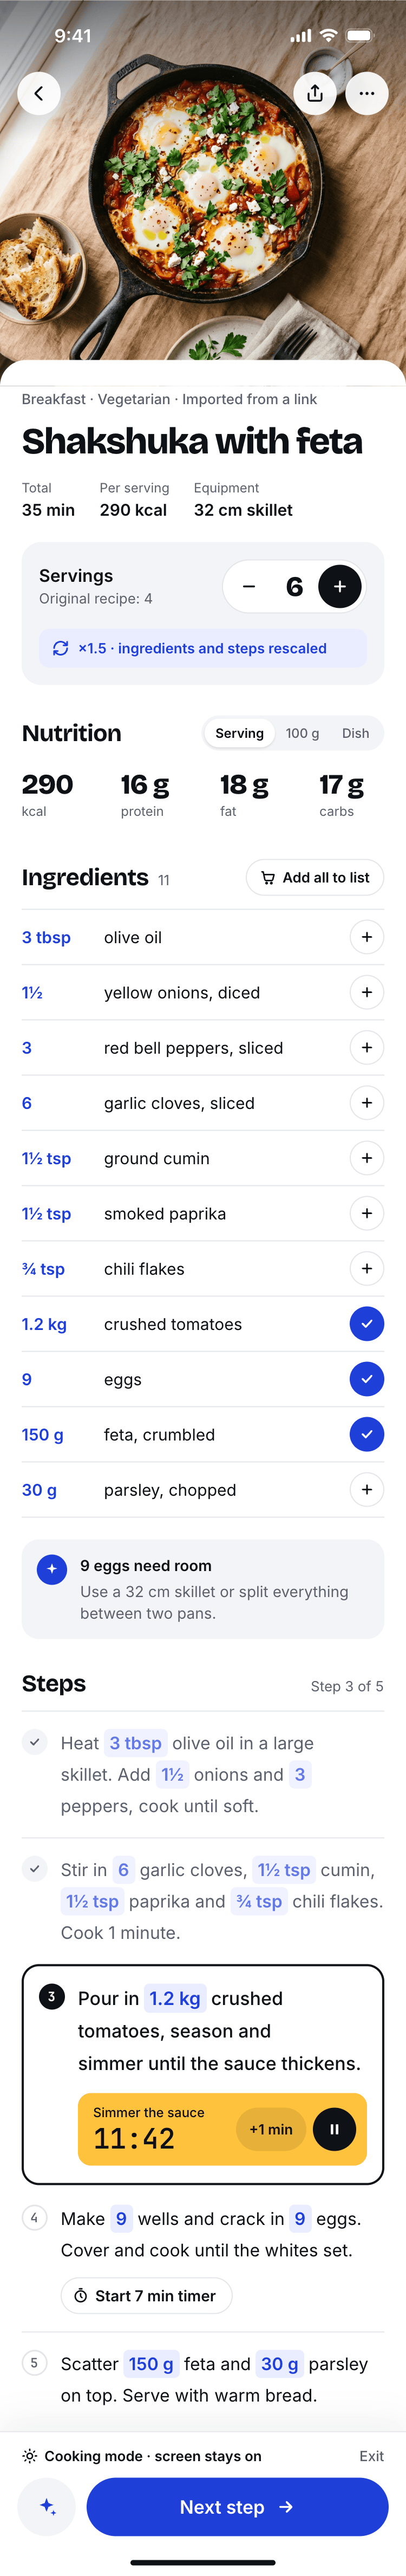Uncheck the eggs ingredient
This screenshot has width=406, height=2576.
[367, 1379]
